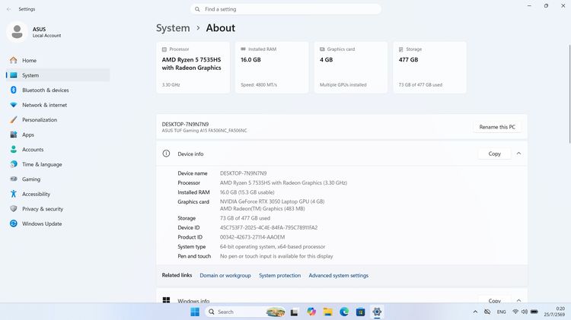Collapse the Device info section
The image size is (571, 320).
(x=518, y=154)
